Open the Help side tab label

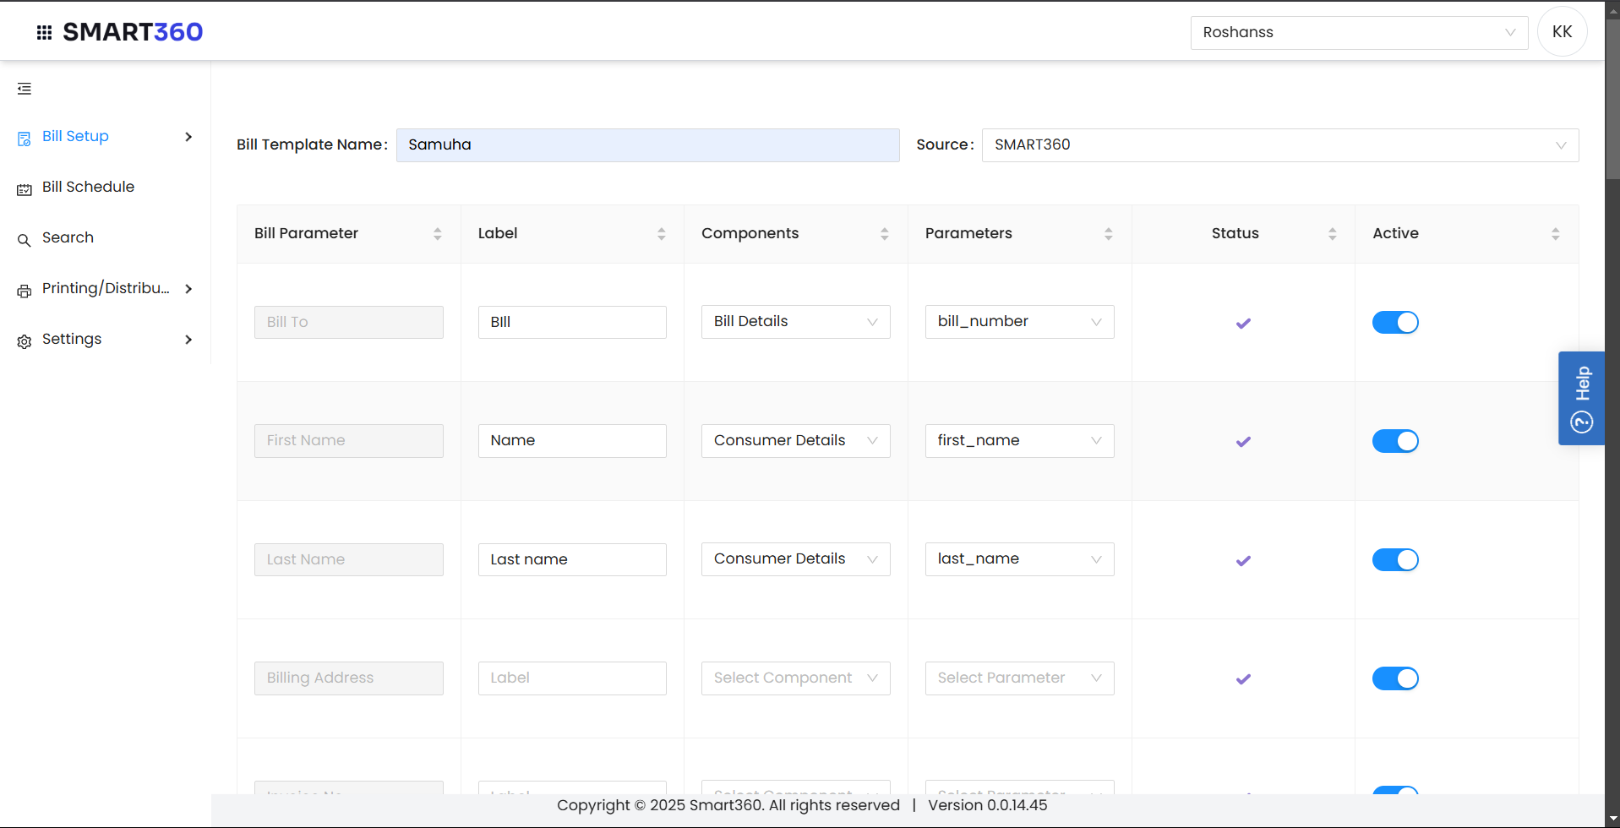[1583, 384]
